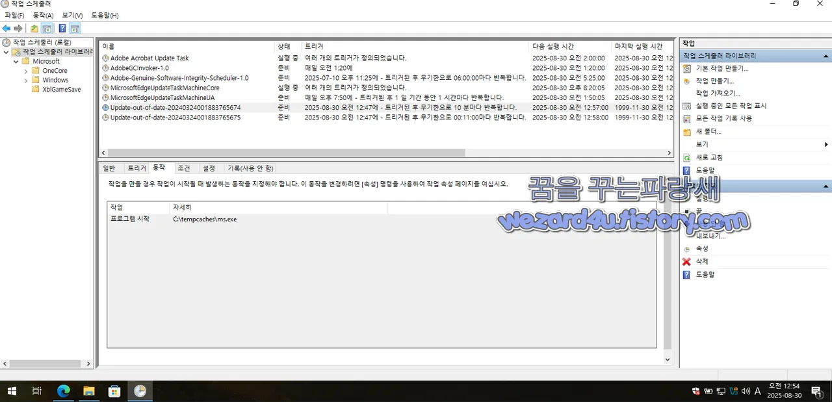Viewport: 832px width, 402px height.
Task: Click the Forward arrow in the toolbar
Action: 18,29
